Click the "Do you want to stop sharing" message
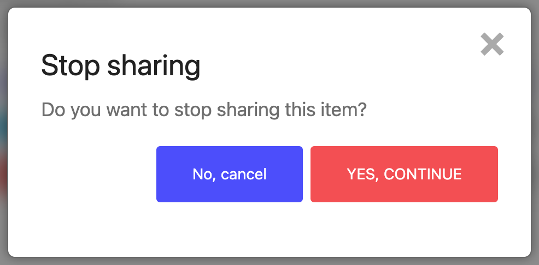Screen dimensions: 539x265 pos(204,110)
